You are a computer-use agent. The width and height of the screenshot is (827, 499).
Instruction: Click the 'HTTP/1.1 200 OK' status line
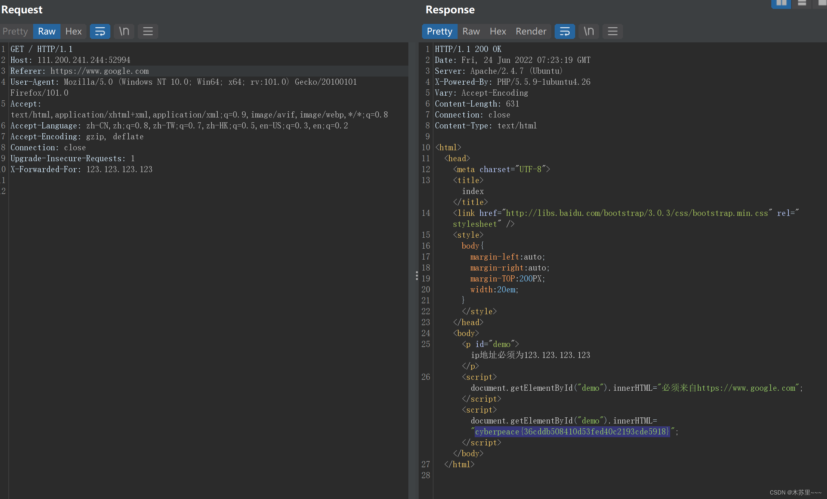[x=468, y=49]
